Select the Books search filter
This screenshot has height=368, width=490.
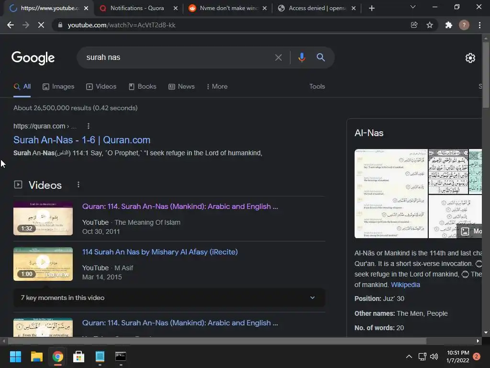[x=143, y=86]
